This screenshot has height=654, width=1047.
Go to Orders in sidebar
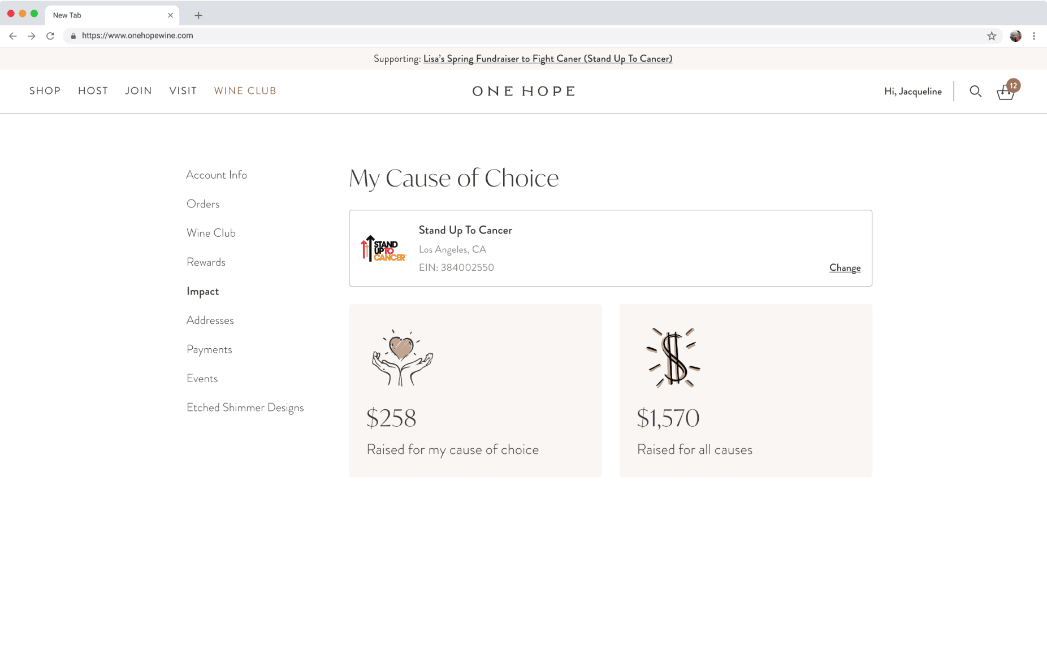point(203,204)
